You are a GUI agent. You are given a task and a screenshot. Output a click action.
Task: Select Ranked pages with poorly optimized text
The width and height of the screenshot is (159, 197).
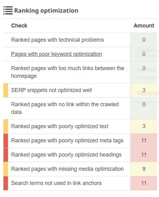[60, 126]
